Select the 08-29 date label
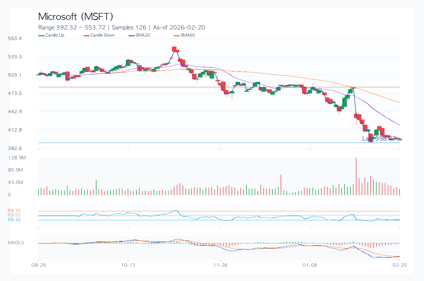Viewport: 424px width, 281px height. (x=39, y=265)
